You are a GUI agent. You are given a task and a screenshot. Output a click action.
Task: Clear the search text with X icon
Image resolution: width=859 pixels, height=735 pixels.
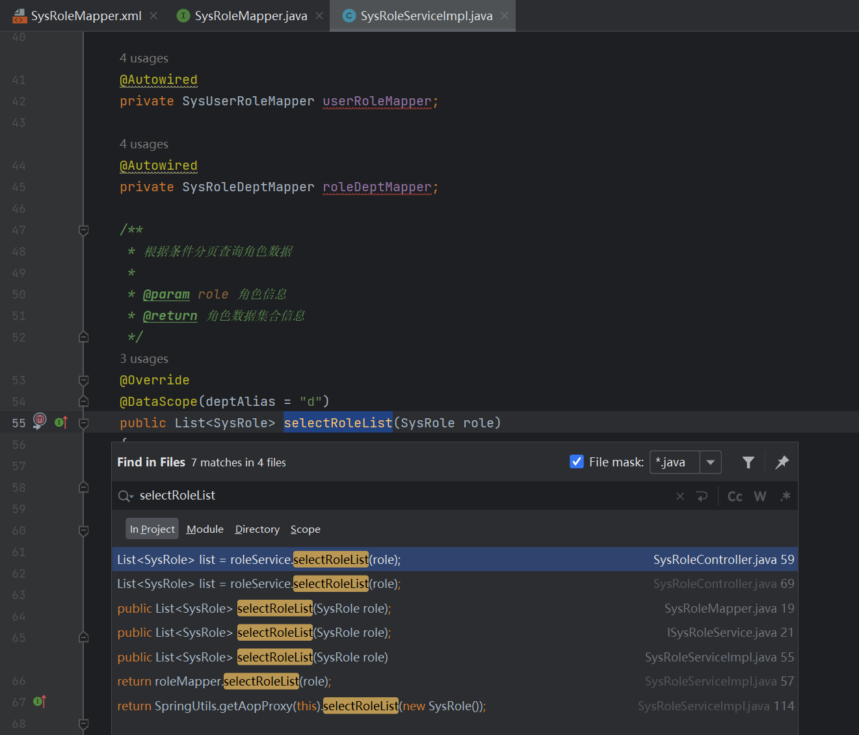click(x=680, y=496)
